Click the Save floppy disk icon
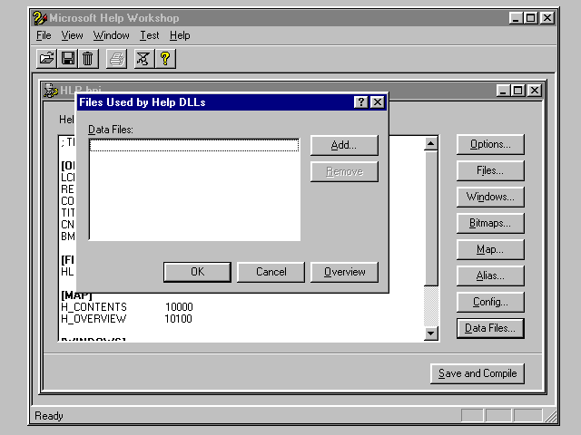The width and height of the screenshot is (581, 435). click(67, 59)
